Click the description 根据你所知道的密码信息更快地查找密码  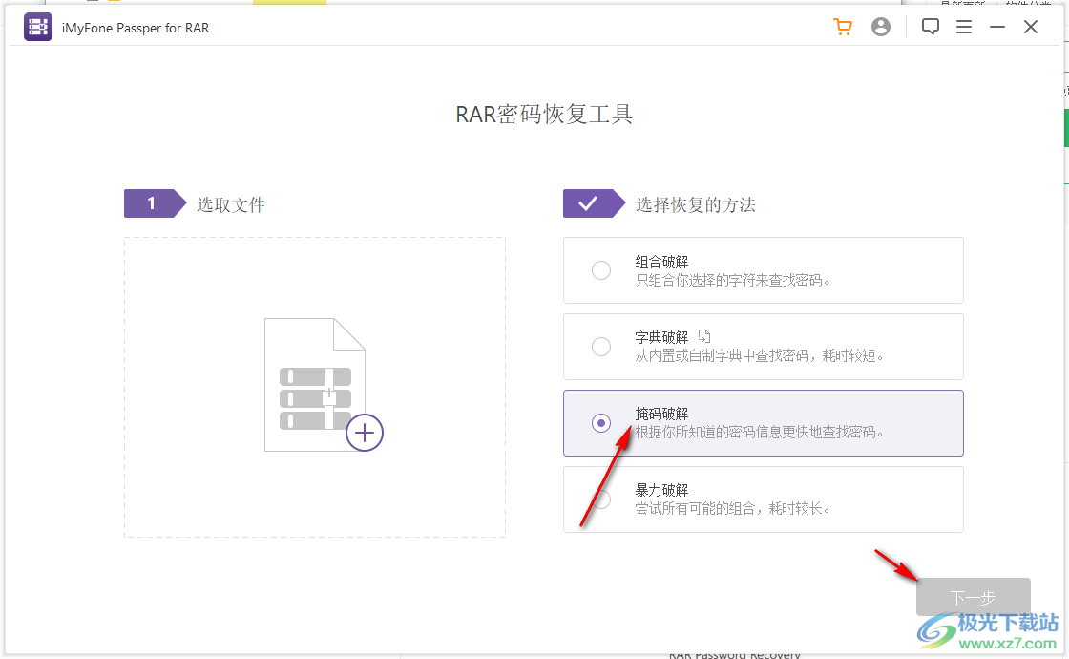tap(759, 433)
